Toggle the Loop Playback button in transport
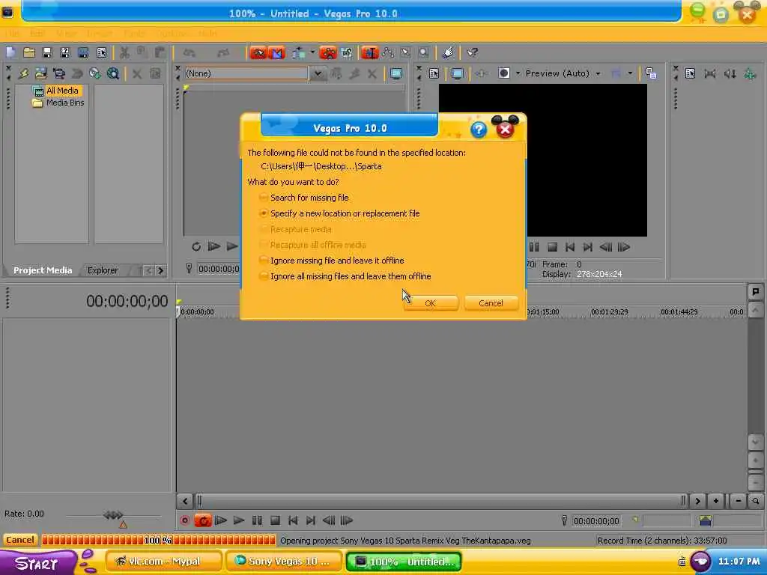 click(x=202, y=521)
